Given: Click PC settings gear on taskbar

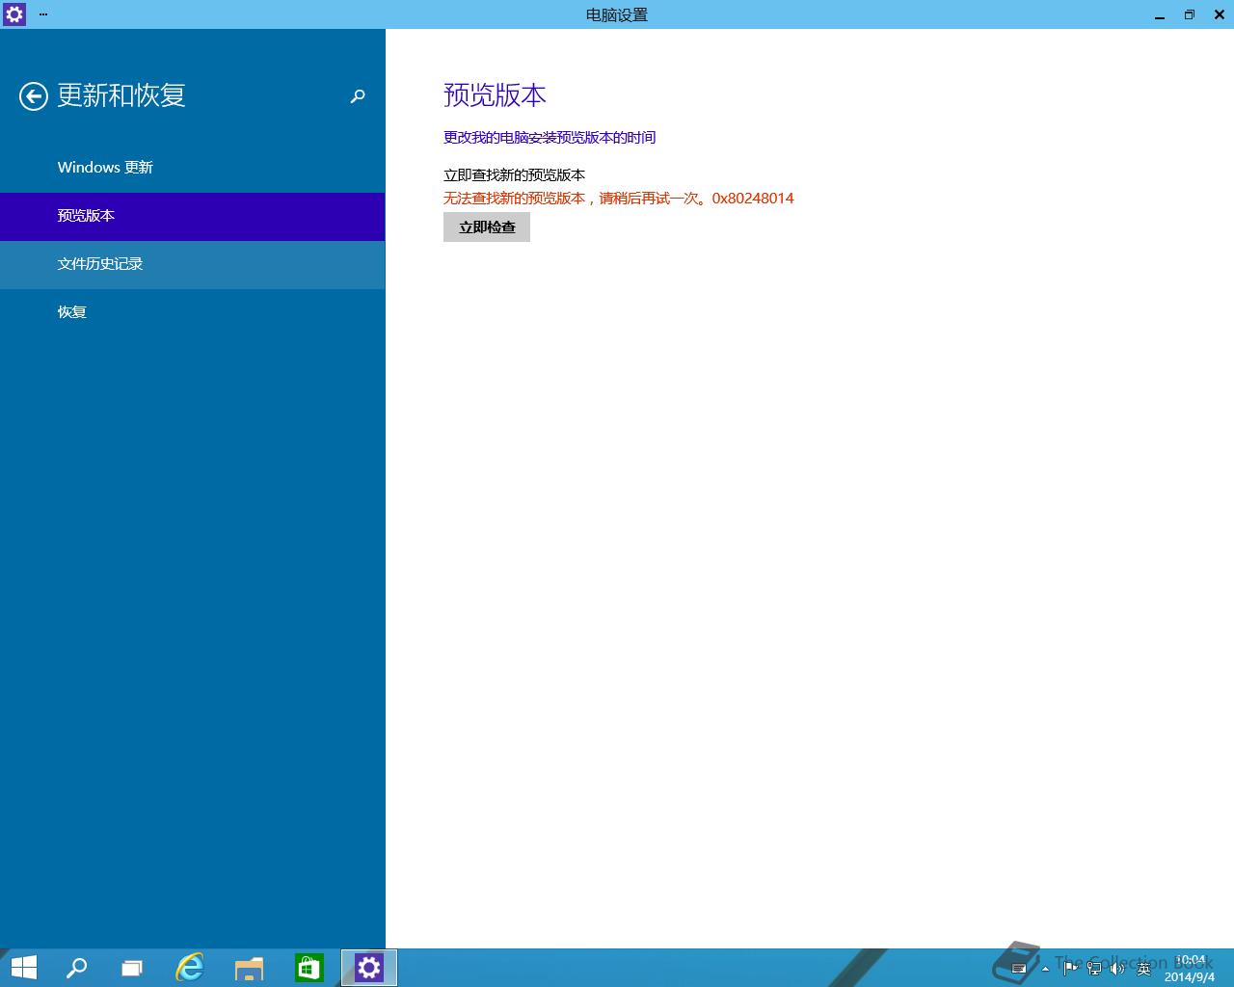Looking at the screenshot, I should pyautogui.click(x=369, y=968).
